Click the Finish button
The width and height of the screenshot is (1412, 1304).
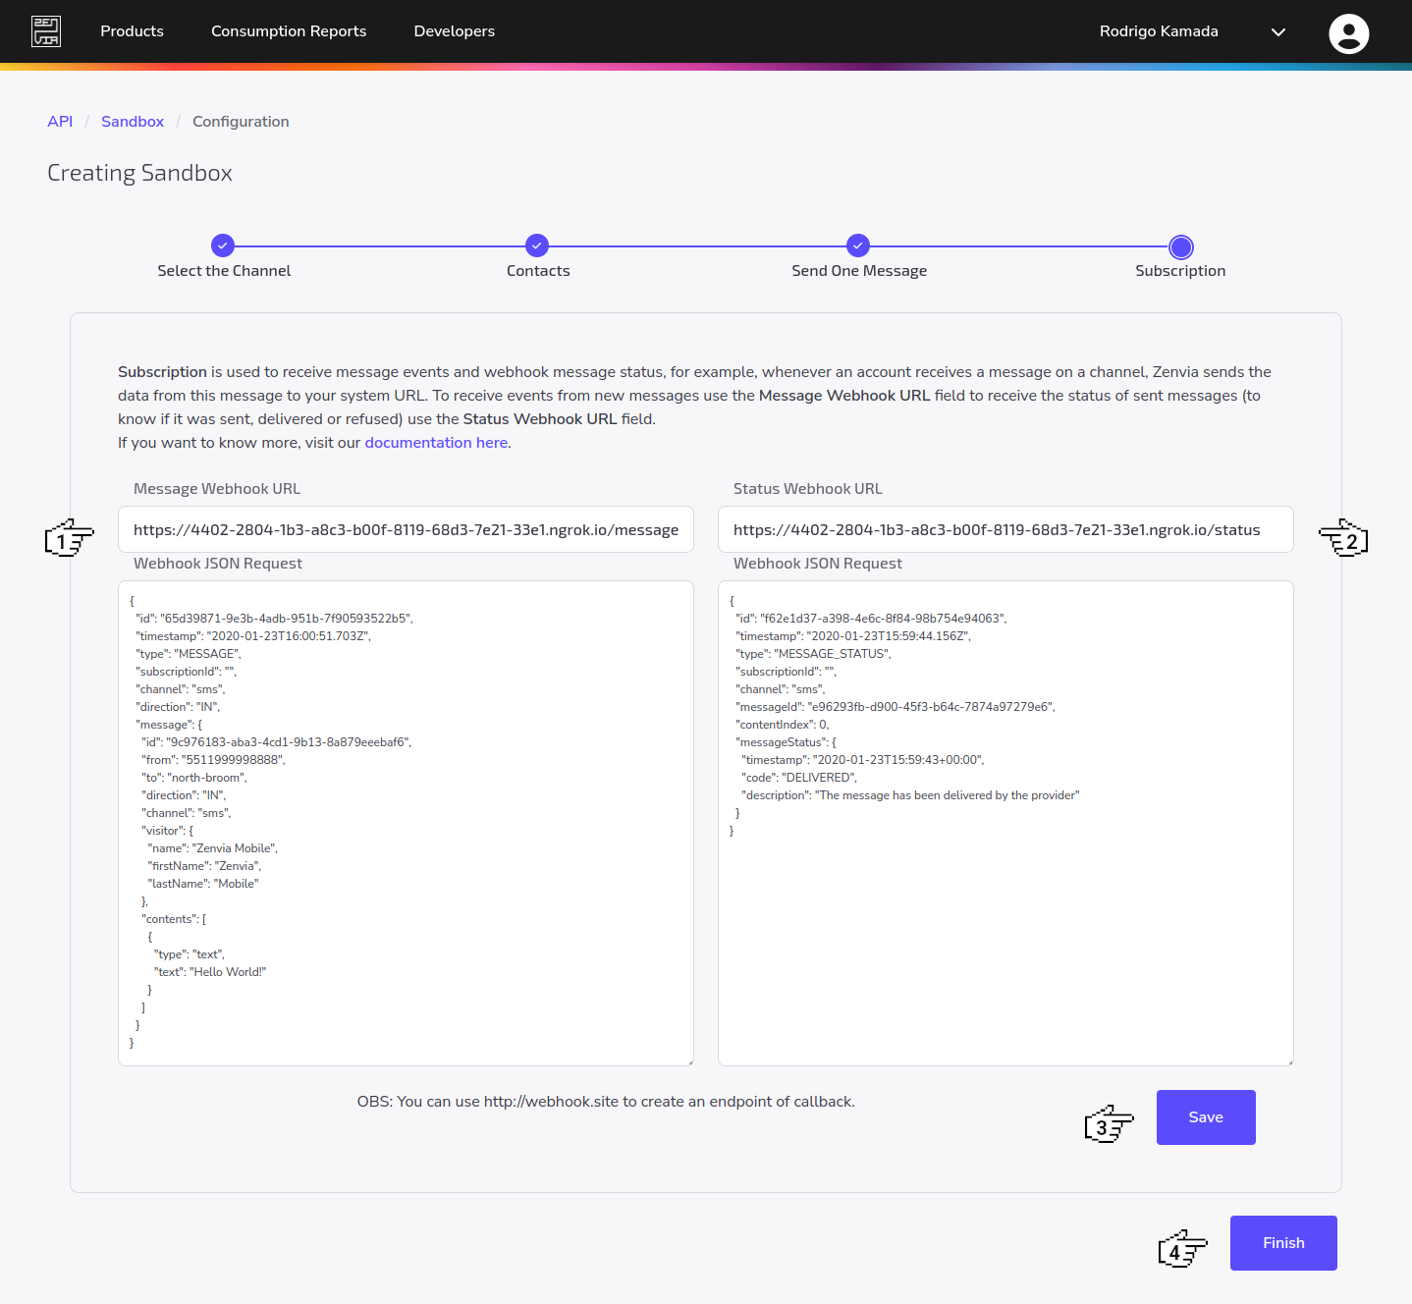[1282, 1242]
